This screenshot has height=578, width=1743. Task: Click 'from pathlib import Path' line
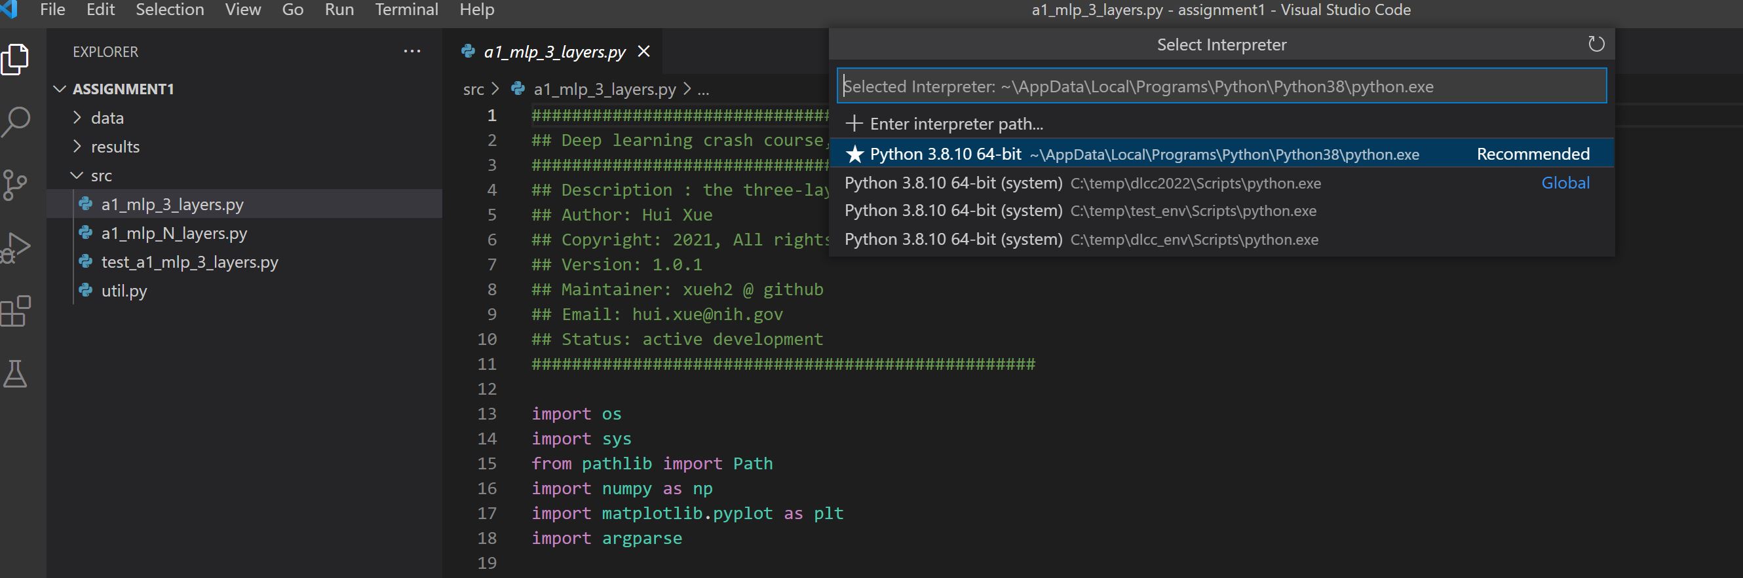(x=651, y=463)
